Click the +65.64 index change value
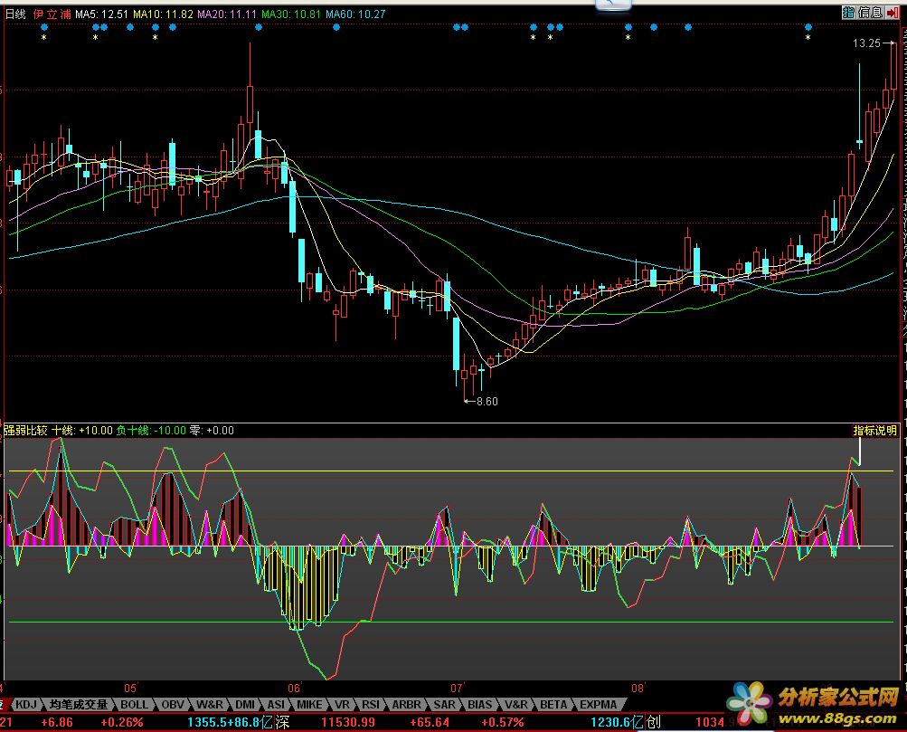This screenshot has width=907, height=732. click(429, 722)
